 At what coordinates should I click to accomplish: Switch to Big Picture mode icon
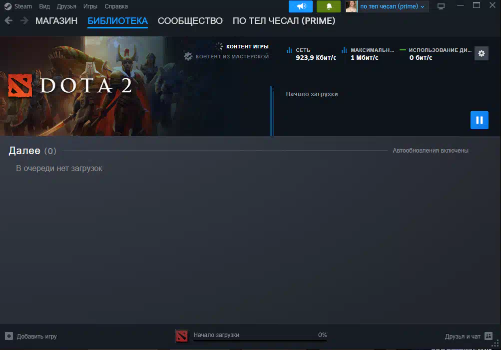pos(441,6)
